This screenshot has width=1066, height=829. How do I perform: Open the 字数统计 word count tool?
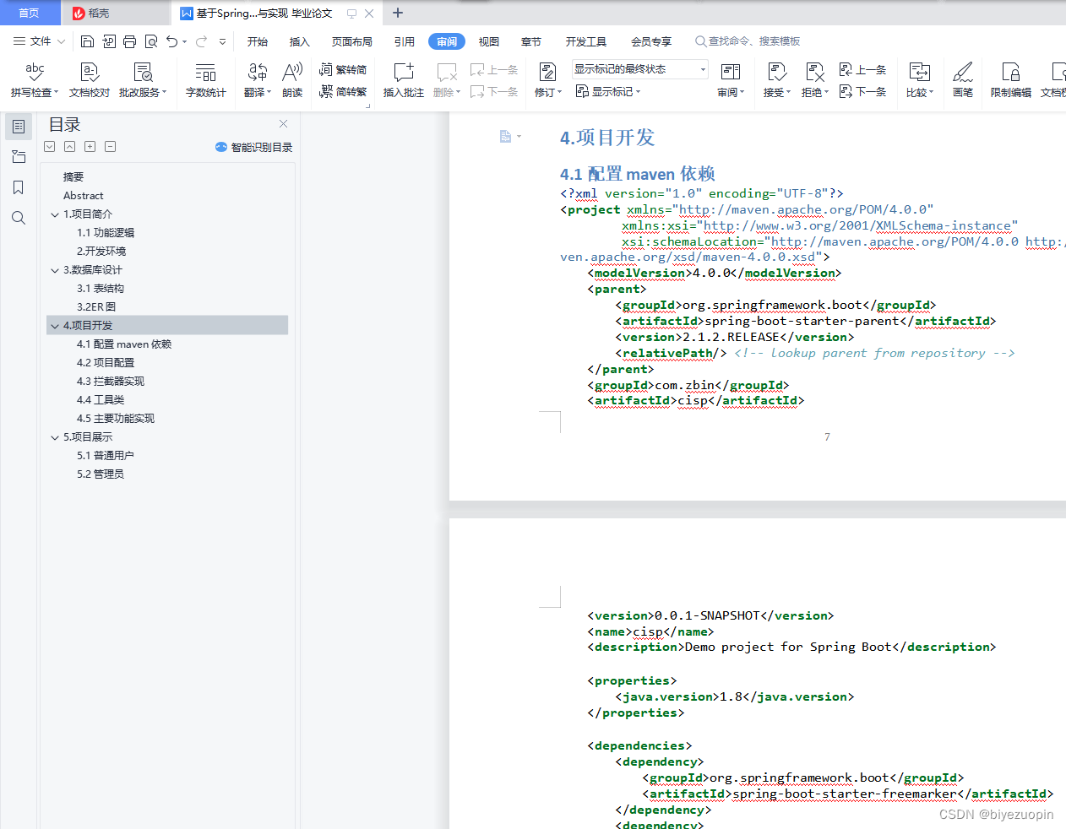click(205, 79)
